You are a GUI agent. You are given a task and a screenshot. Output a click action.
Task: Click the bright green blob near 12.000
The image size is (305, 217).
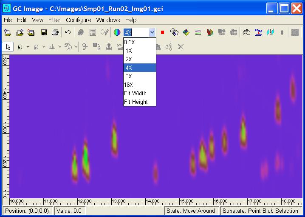(85, 157)
